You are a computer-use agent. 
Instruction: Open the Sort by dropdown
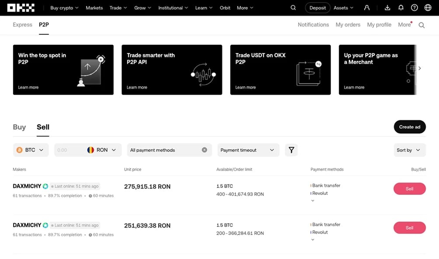(x=410, y=150)
